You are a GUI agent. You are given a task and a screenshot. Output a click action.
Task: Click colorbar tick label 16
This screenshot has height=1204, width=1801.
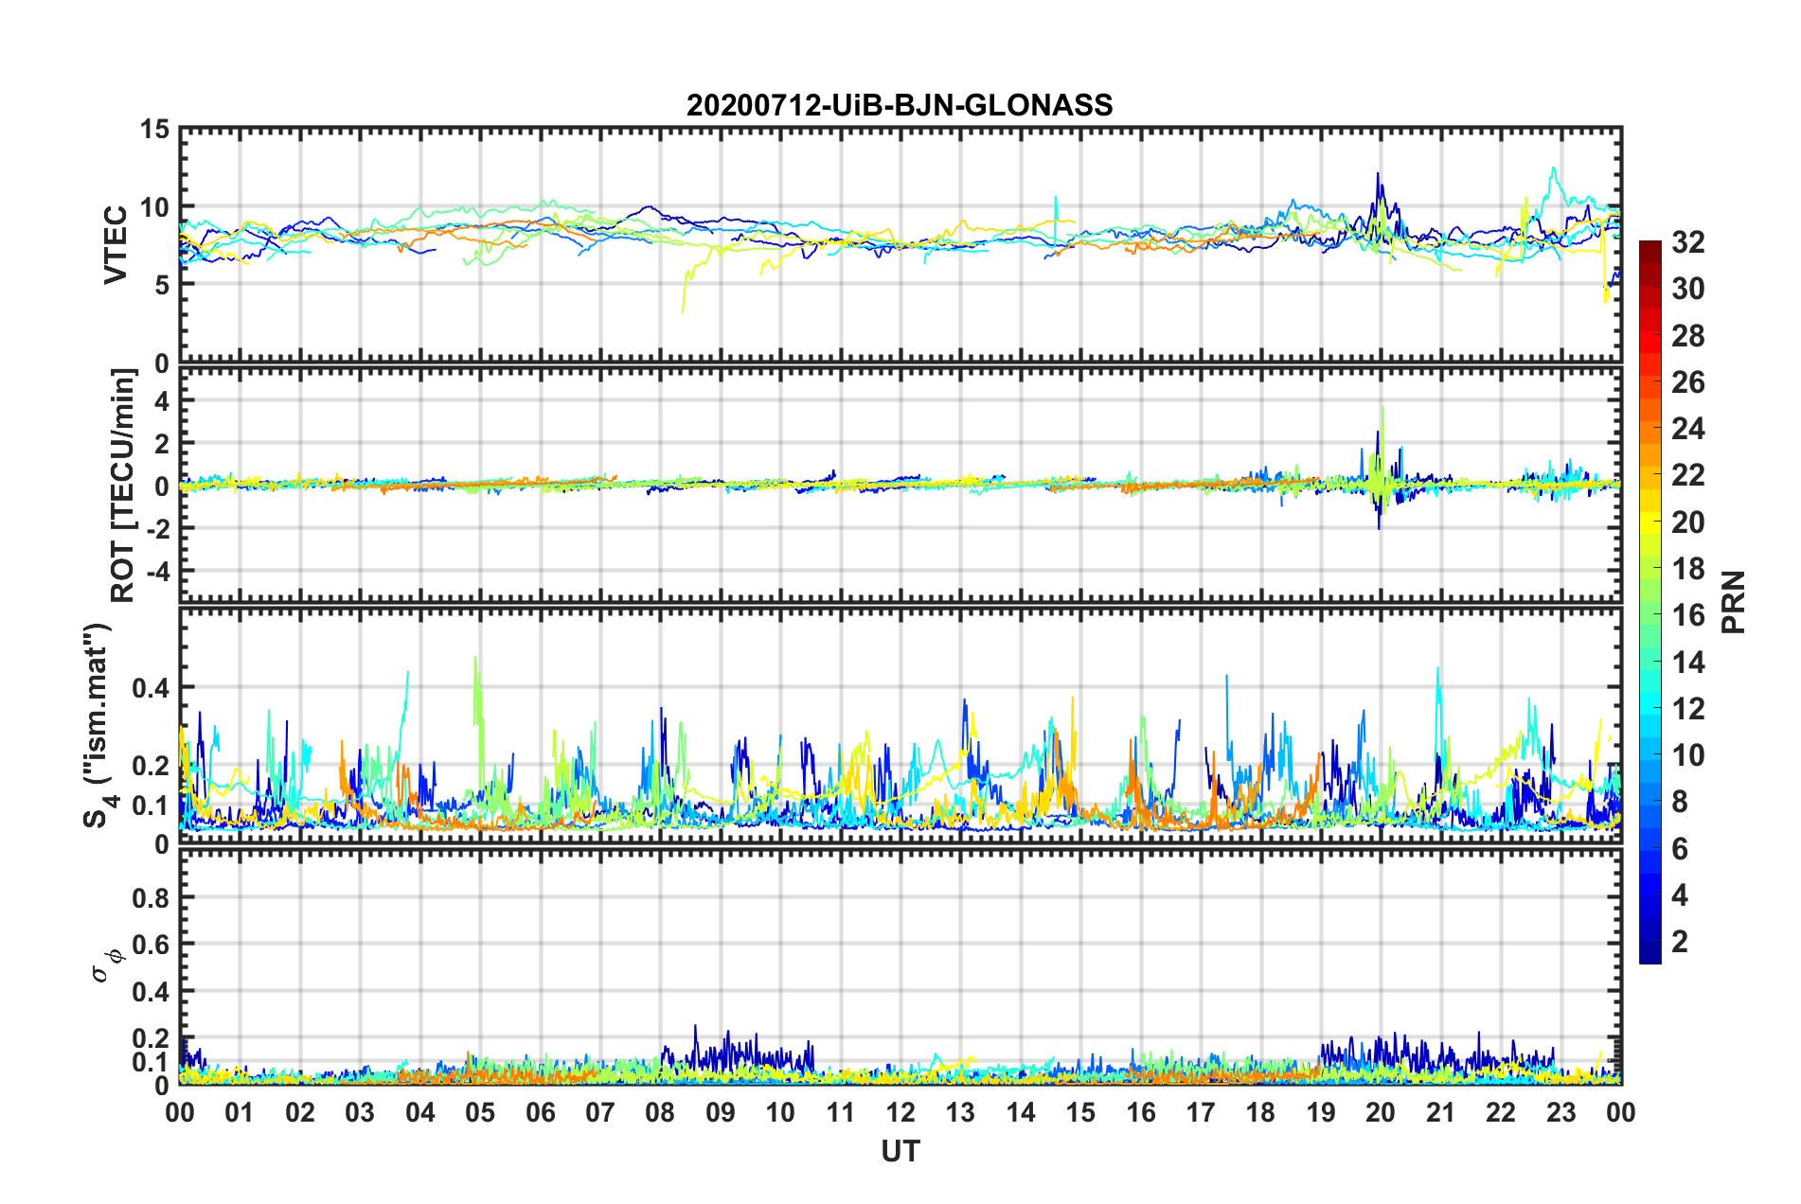click(1688, 615)
